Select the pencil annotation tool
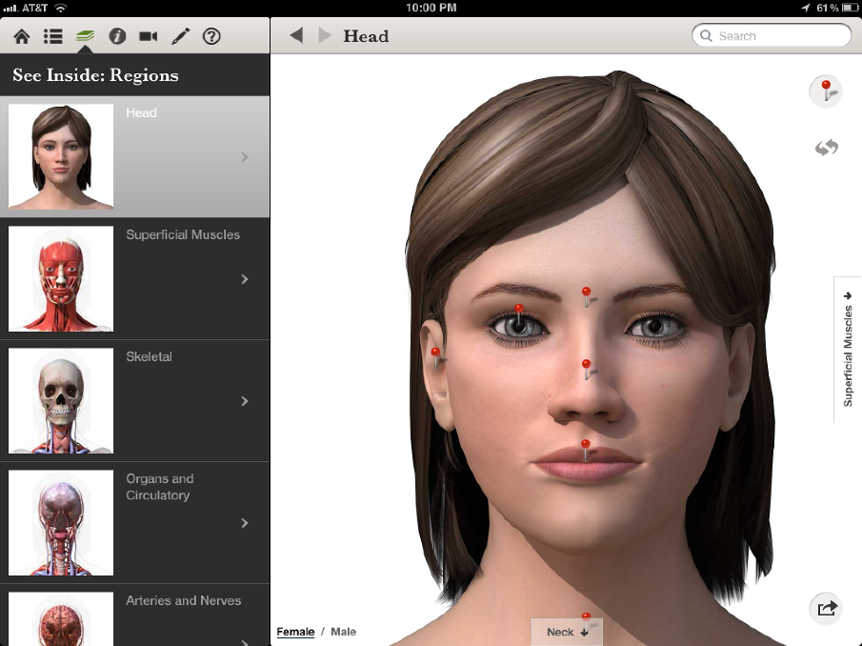The height and width of the screenshot is (646, 862). pos(180,36)
